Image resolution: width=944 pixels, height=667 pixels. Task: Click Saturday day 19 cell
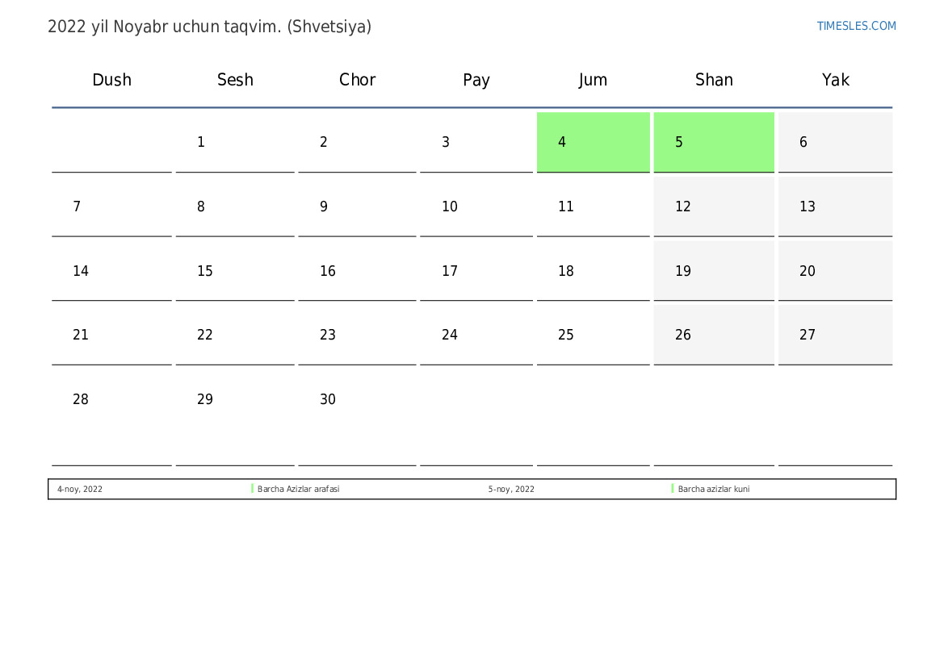(x=714, y=271)
